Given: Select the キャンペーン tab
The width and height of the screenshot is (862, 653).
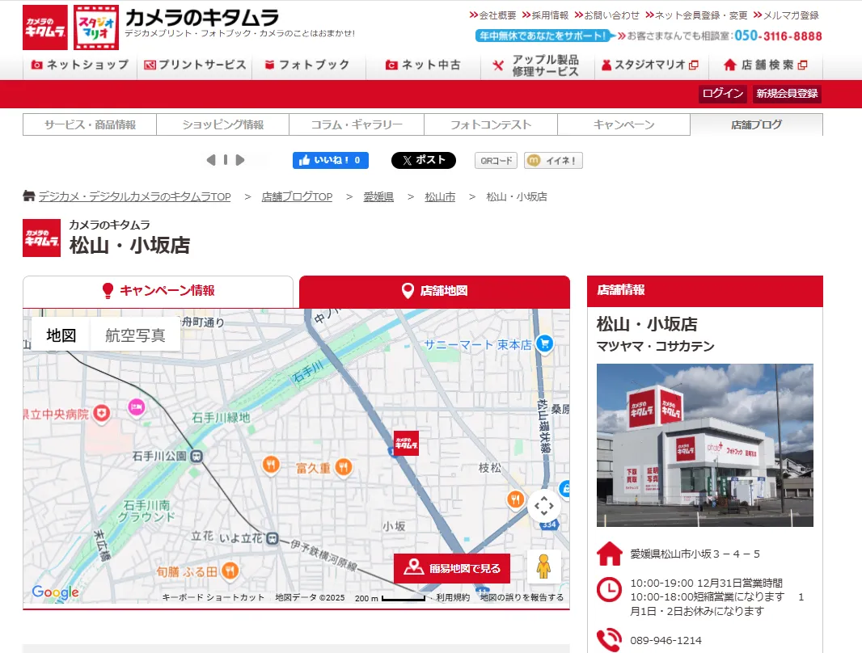Looking at the screenshot, I should point(624,124).
